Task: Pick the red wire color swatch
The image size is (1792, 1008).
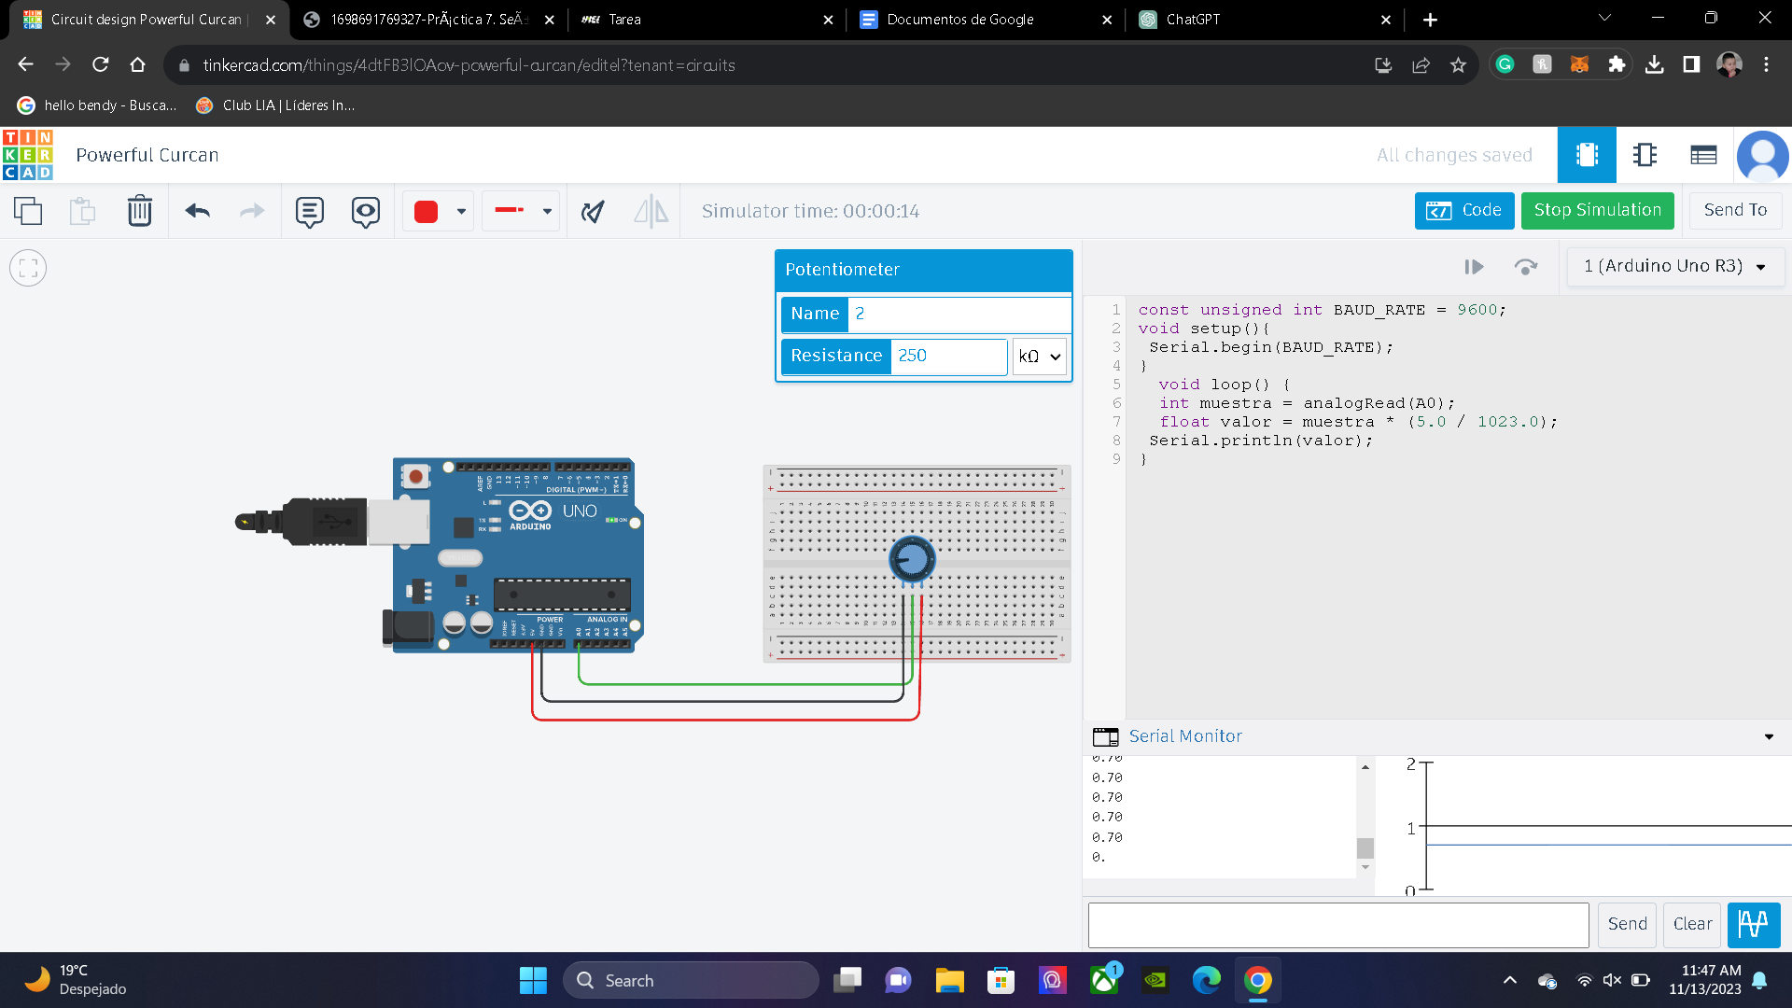Action: [x=427, y=211]
